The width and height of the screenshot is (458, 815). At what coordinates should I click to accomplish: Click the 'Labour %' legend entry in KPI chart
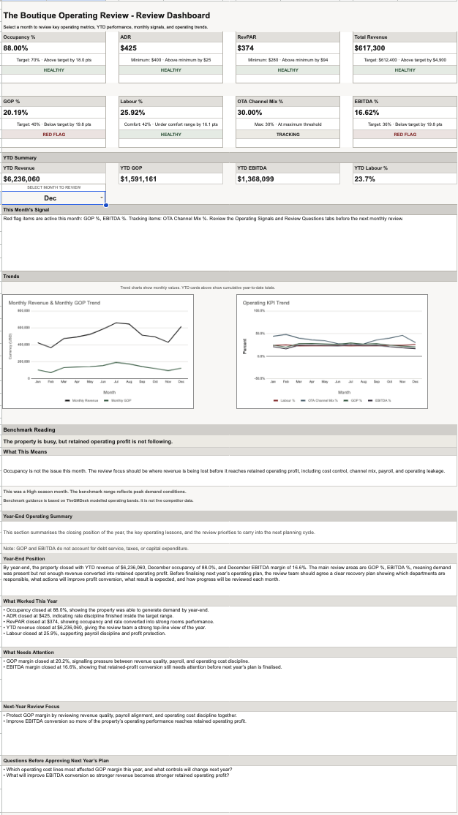tap(284, 400)
